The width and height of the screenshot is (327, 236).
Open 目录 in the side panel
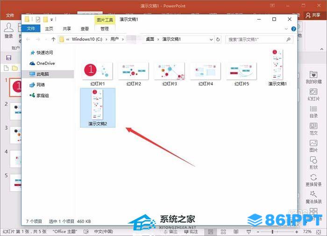point(313,112)
